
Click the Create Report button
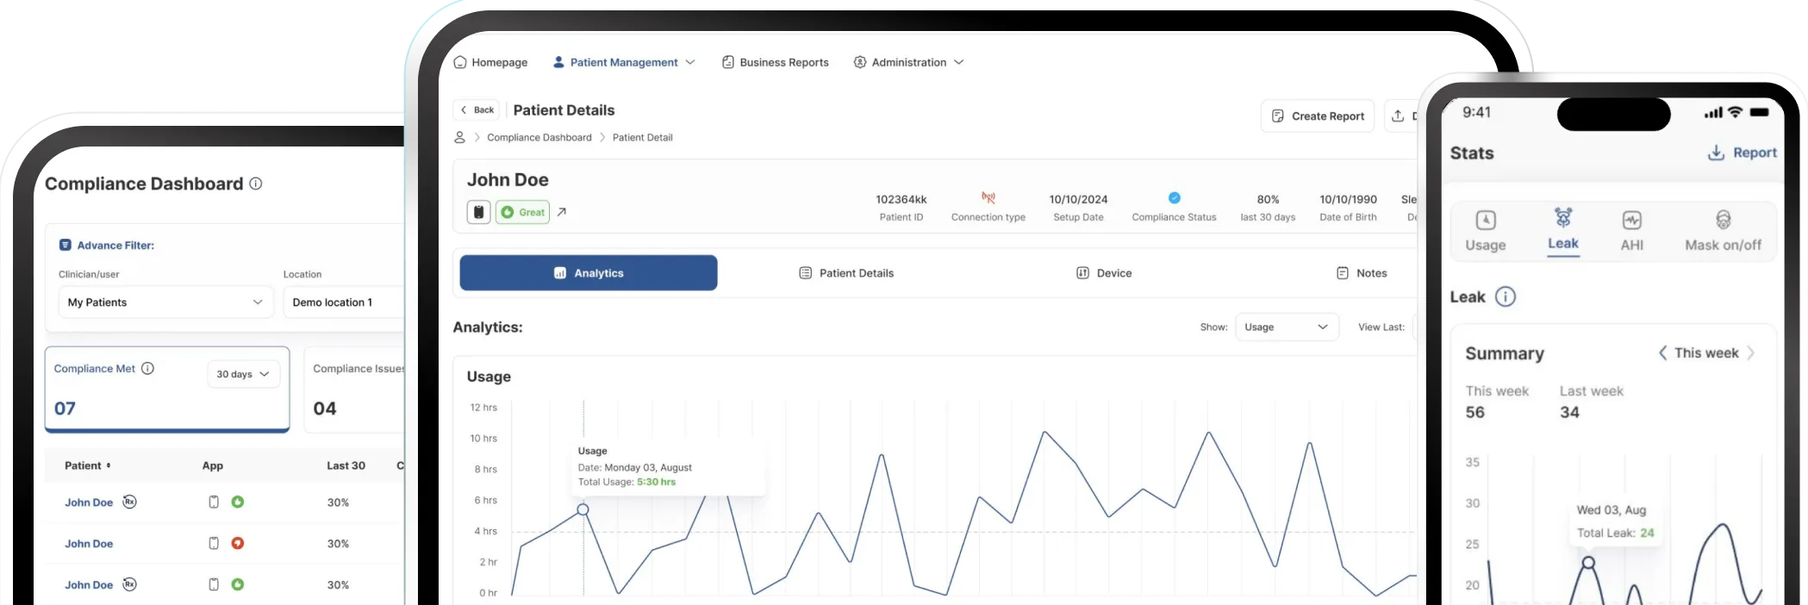pos(1317,115)
